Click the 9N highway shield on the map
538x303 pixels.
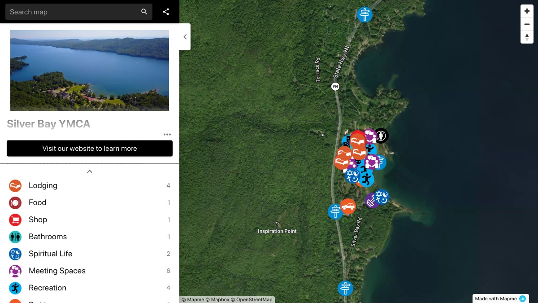click(335, 86)
